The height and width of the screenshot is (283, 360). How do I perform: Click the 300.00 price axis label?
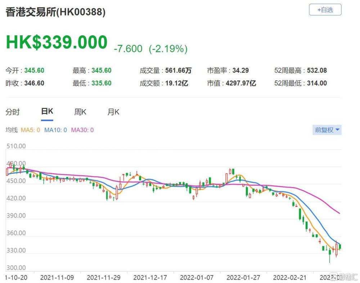coord(16,268)
